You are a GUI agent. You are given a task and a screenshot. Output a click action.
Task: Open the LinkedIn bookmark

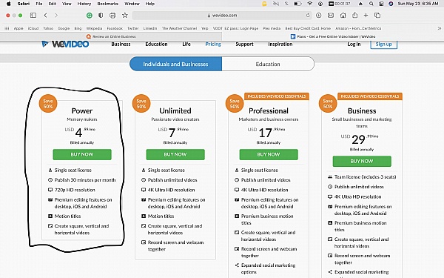[x=149, y=28]
